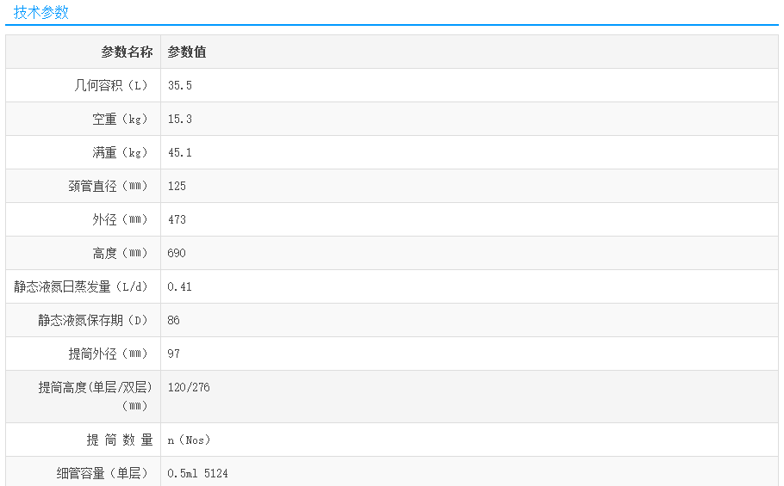This screenshot has height=486, width=784.
Task: Select the 提筒外径 (mm) label cell
Action: (108, 354)
